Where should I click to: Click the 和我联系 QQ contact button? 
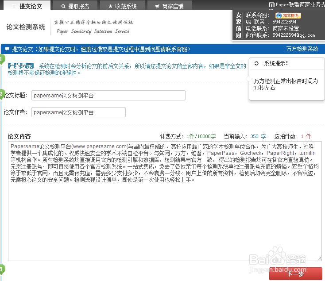coord(288,15)
